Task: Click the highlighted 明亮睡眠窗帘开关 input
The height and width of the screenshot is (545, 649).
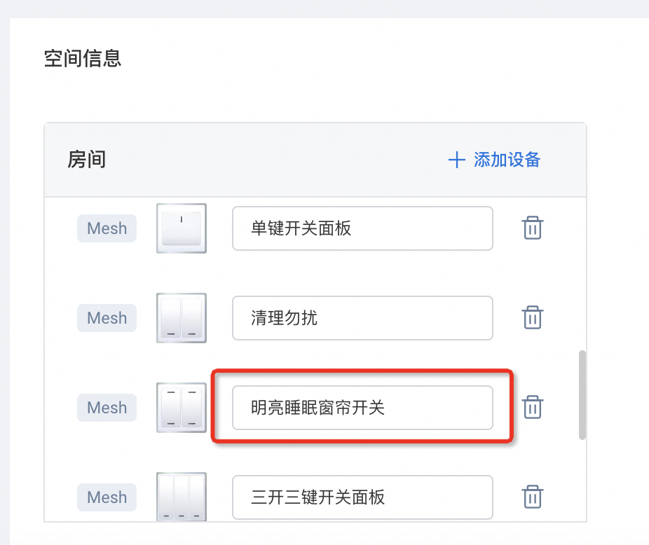Action: tap(362, 407)
